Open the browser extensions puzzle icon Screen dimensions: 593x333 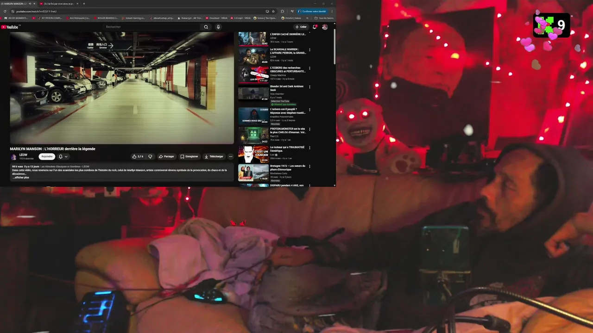pyautogui.click(x=283, y=11)
